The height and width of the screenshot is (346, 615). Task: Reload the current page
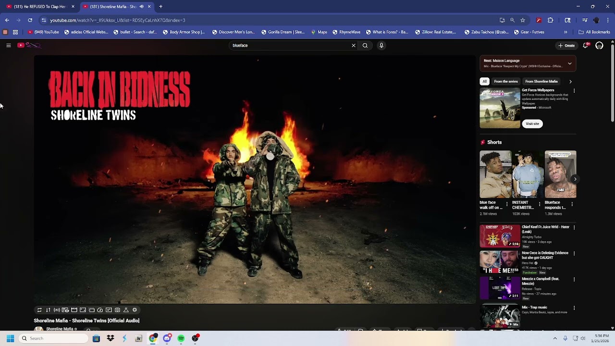pyautogui.click(x=30, y=20)
